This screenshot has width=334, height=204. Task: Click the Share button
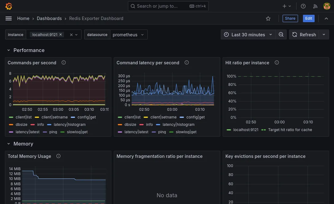(290, 18)
